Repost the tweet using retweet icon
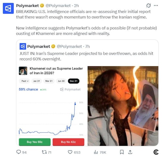The width and height of the screenshot is (163, 158). pyautogui.click(x=44, y=152)
